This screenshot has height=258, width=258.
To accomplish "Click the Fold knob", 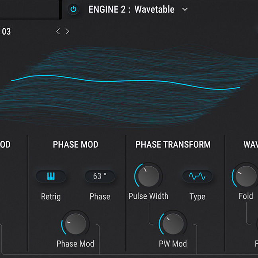I will 246,176.
